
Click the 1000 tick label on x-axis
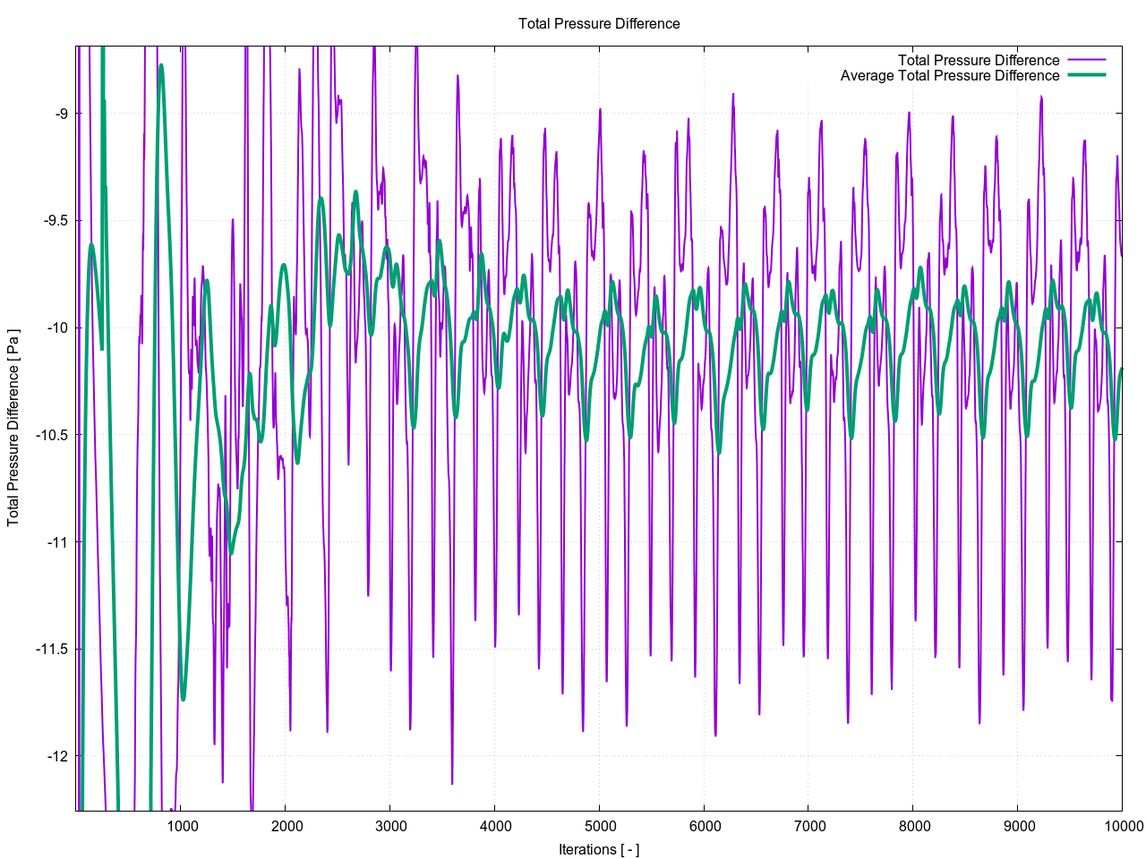182,826
